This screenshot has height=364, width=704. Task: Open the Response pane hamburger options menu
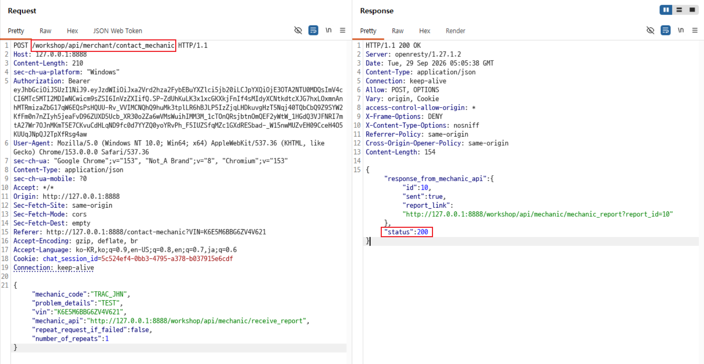pos(695,30)
